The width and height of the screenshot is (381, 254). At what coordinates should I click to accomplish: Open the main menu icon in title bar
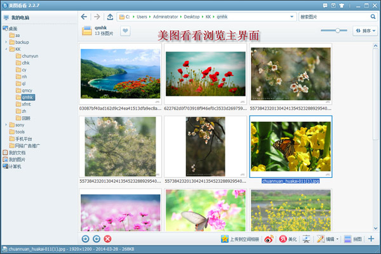[x=333, y=5]
